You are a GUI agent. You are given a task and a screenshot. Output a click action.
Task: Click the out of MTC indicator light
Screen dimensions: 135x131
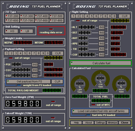[x=93, y=105]
